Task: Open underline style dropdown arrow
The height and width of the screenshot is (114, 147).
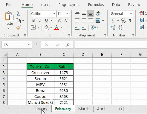Action: point(51,21)
